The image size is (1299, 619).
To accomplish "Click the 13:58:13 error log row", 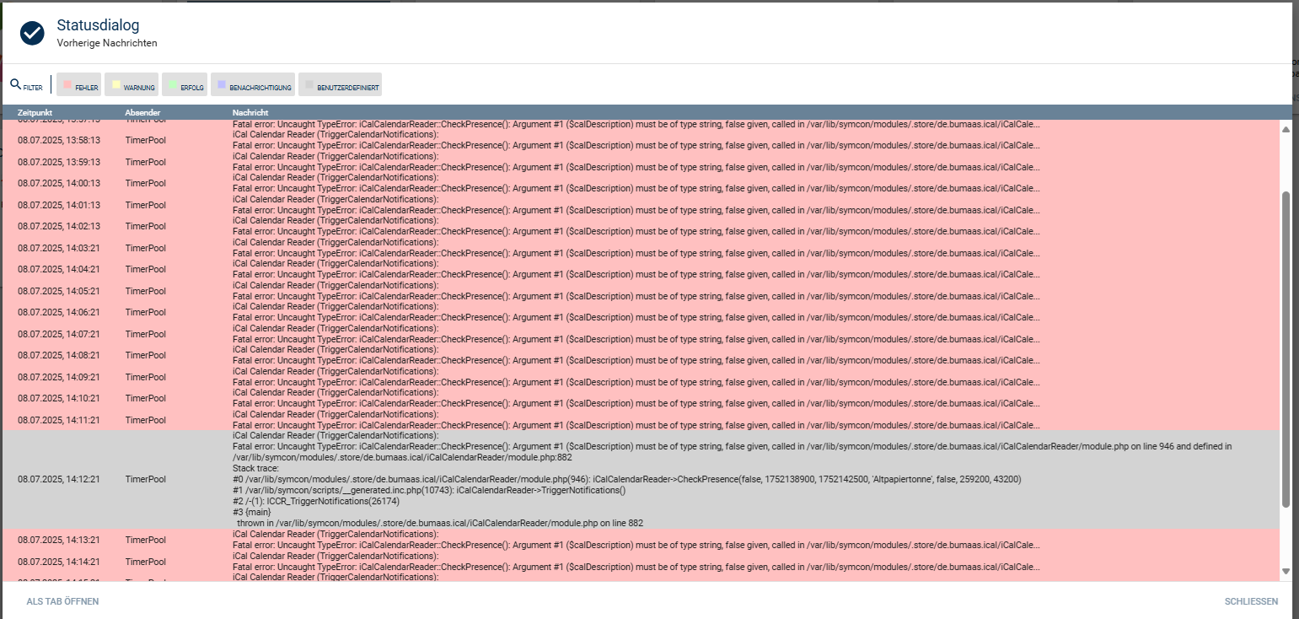I will pyautogui.click(x=590, y=140).
